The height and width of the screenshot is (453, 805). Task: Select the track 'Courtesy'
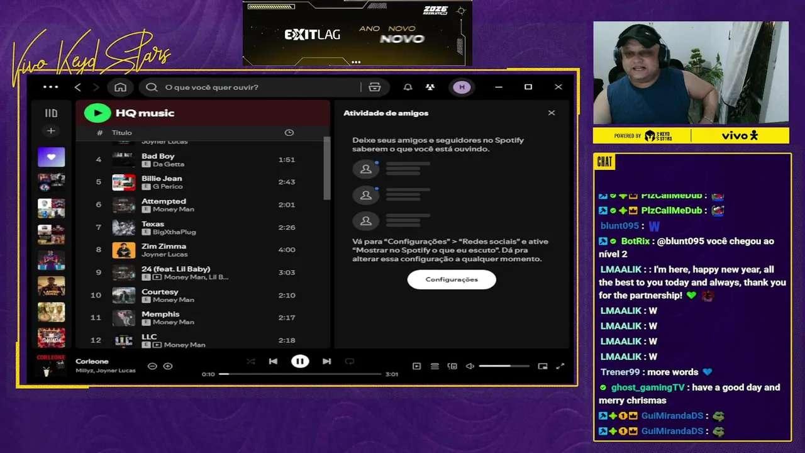coord(160,292)
